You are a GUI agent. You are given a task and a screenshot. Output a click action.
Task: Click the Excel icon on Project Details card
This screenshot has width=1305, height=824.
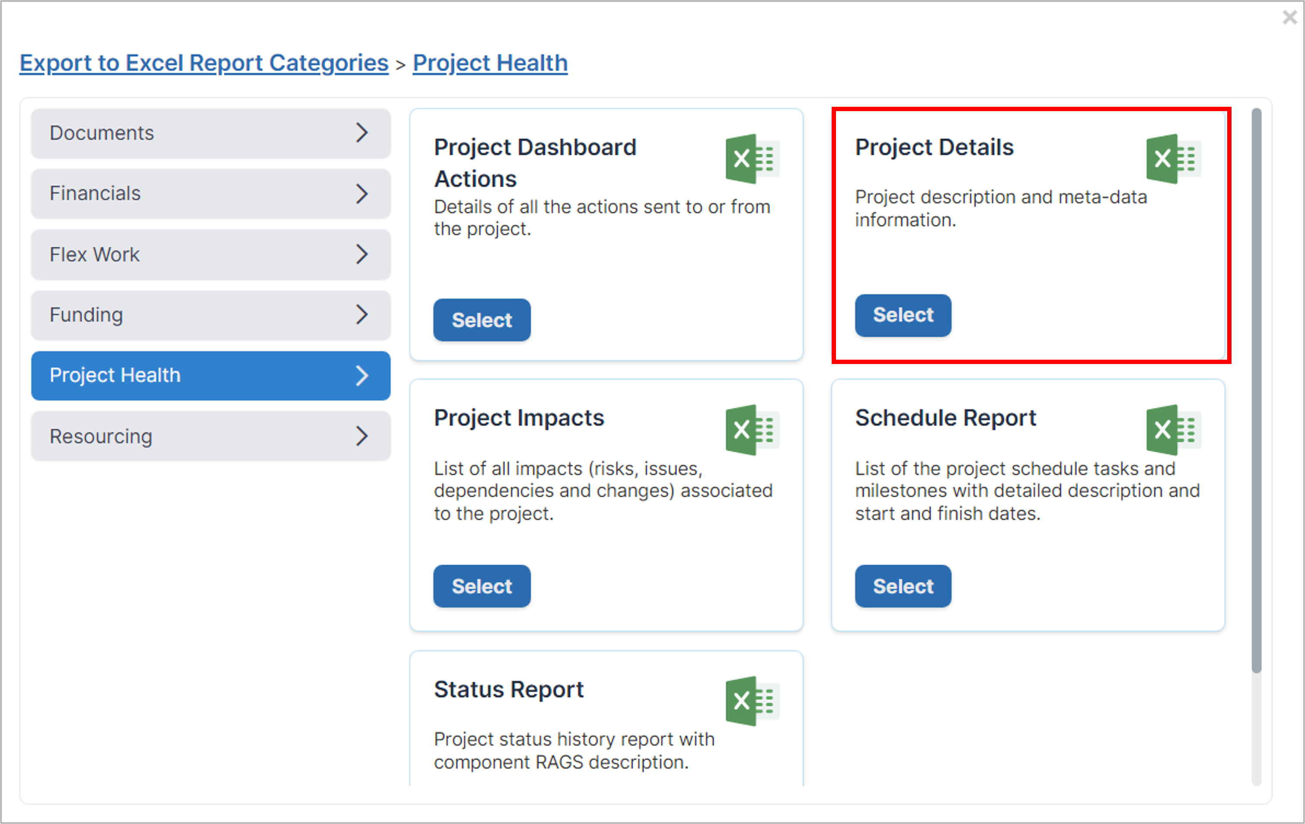[1173, 159]
